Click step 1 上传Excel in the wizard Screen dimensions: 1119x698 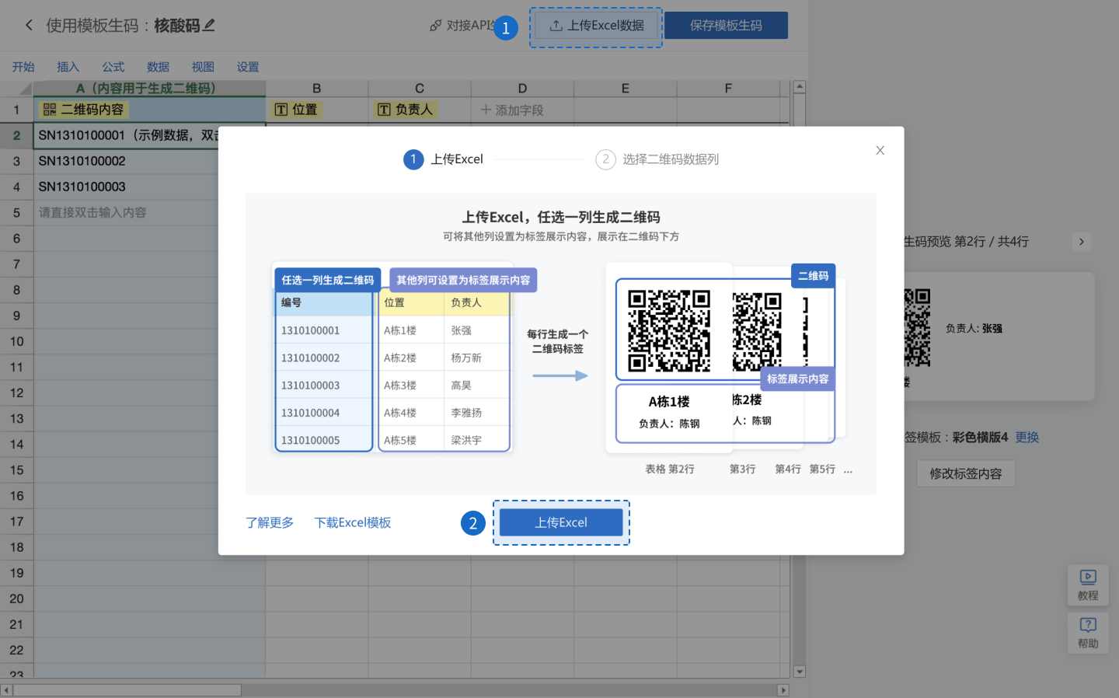point(443,159)
